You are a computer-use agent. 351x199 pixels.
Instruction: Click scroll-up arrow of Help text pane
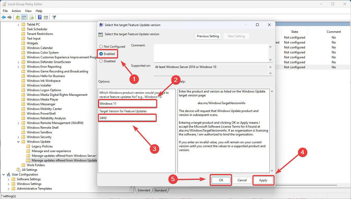272,91
